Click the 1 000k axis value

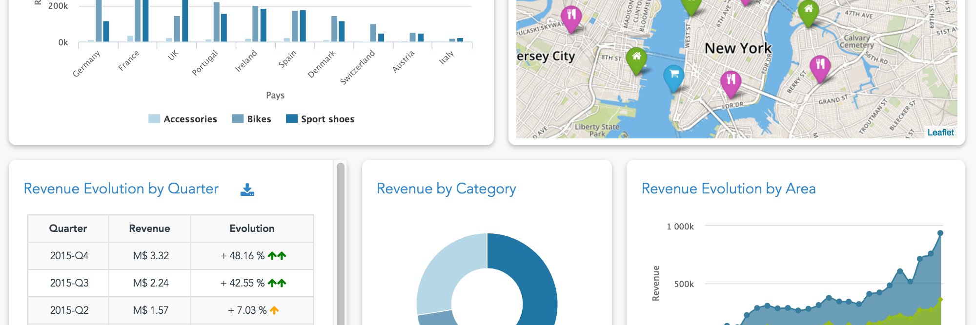(680, 227)
